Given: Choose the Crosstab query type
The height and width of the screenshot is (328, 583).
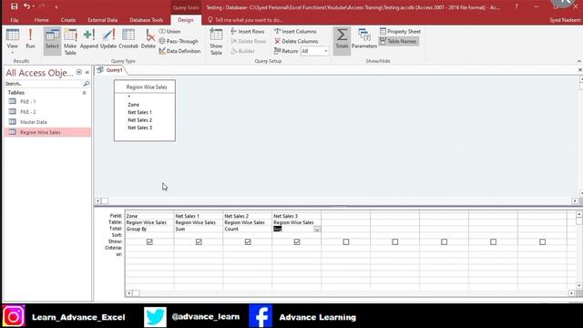Looking at the screenshot, I should point(128,39).
